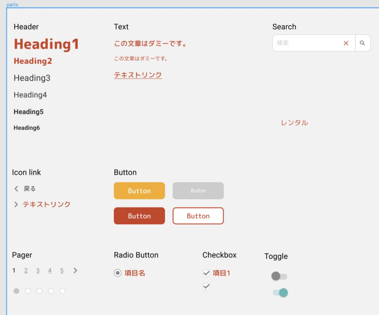Turn on the gray toggle switch
This screenshot has height=315, width=379.
click(x=279, y=276)
